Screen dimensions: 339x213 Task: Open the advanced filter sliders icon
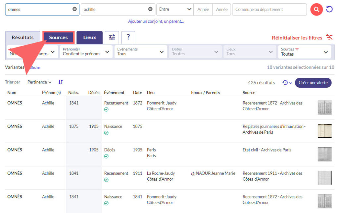pos(112,37)
